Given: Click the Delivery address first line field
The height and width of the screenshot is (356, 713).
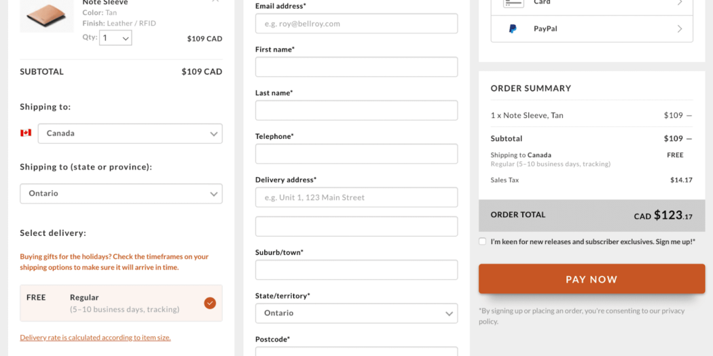Looking at the screenshot, I should pyautogui.click(x=356, y=197).
